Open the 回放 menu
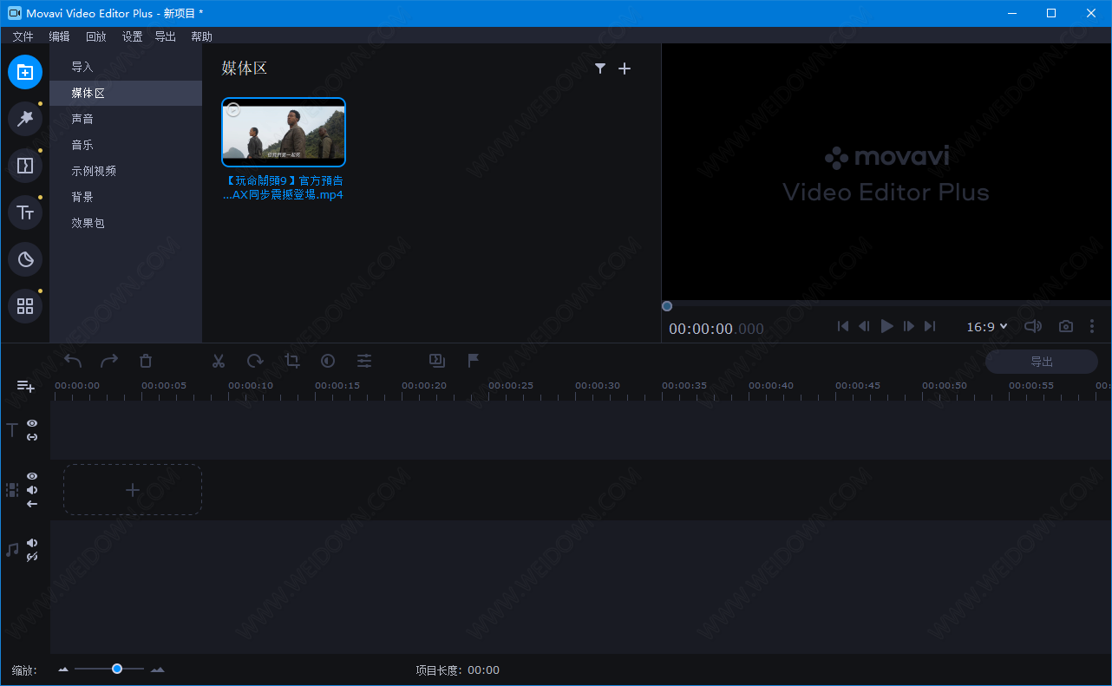 (x=95, y=36)
